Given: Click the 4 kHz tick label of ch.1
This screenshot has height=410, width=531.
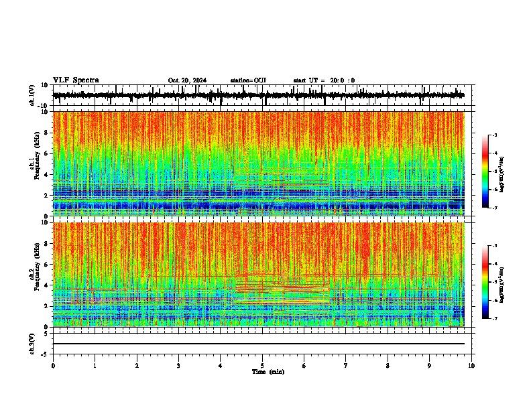Looking at the screenshot, I should coord(47,175).
